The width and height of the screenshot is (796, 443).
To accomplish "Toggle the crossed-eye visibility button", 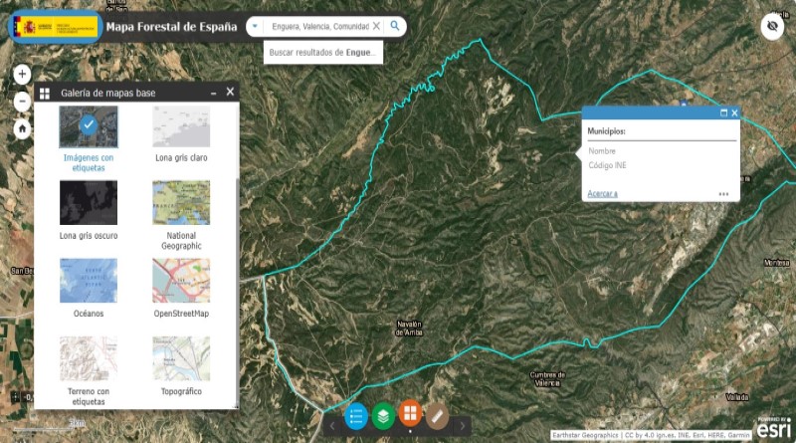I will coord(772,26).
